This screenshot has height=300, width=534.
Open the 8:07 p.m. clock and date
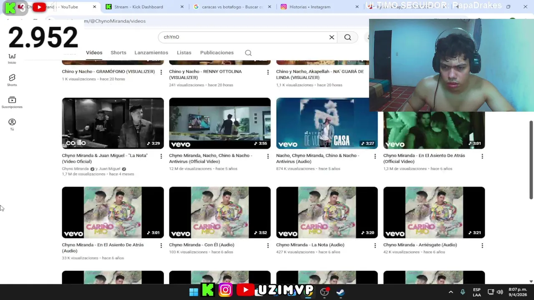[517, 292]
